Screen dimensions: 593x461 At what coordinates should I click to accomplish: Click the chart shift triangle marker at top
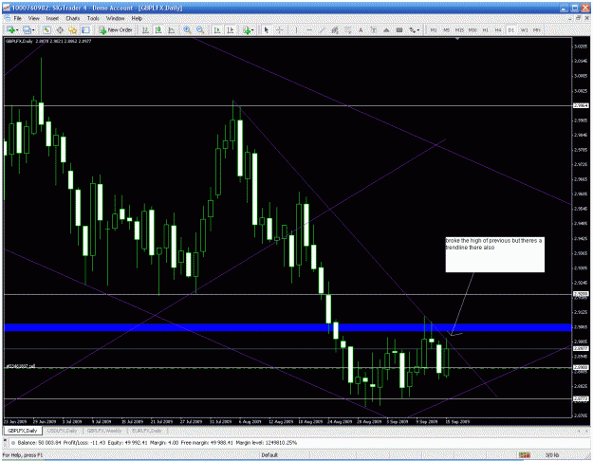pyautogui.click(x=457, y=39)
